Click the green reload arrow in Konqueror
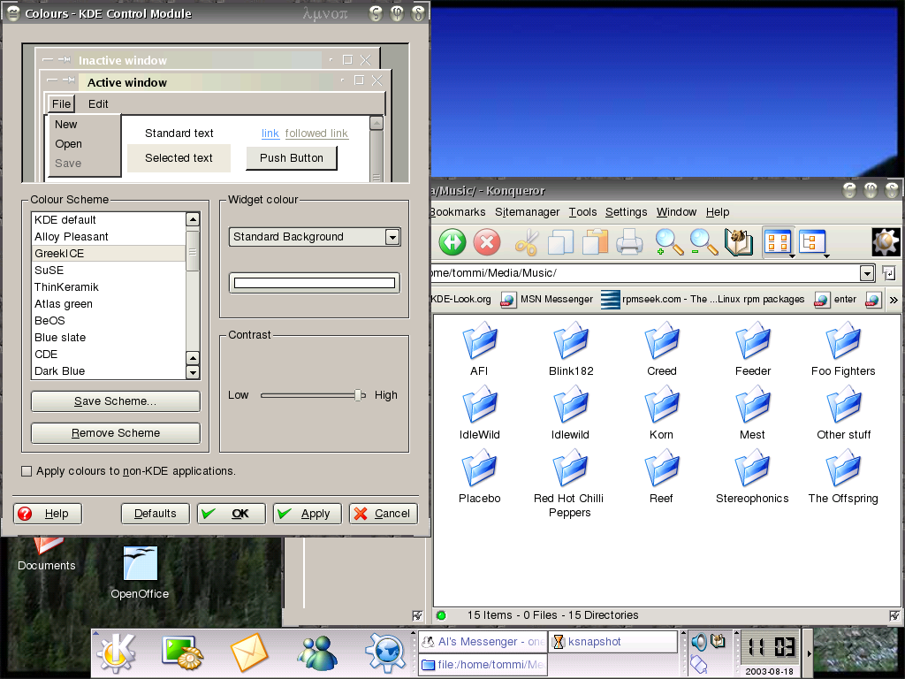 pyautogui.click(x=452, y=241)
